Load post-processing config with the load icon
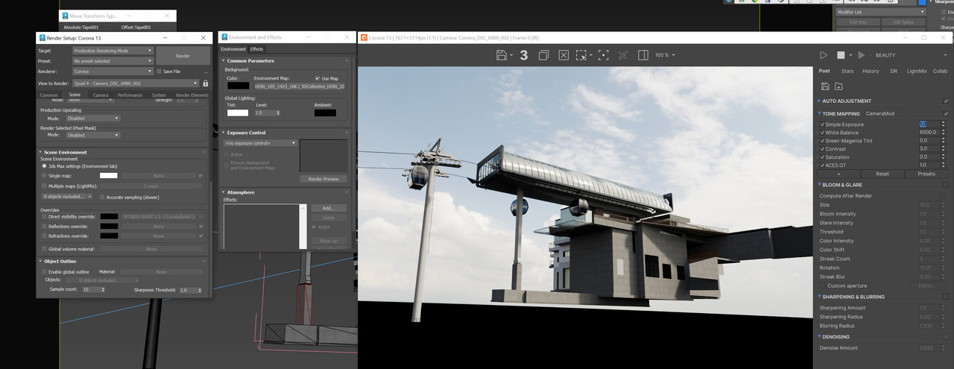Screen dimensions: 954x369 click(x=838, y=86)
